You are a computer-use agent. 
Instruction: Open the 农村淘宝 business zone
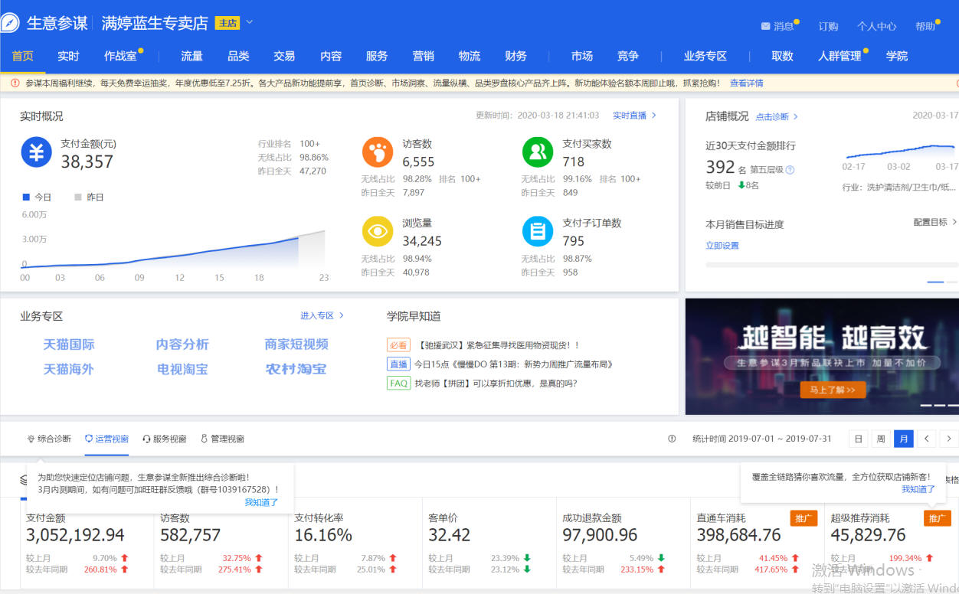click(x=296, y=369)
